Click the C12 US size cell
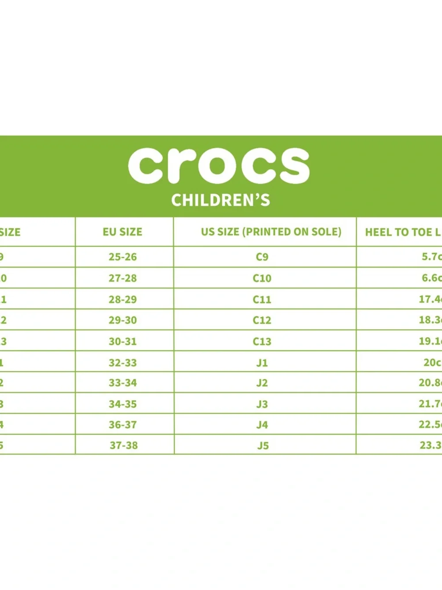Viewport: 442px width, 590px height. tap(262, 320)
